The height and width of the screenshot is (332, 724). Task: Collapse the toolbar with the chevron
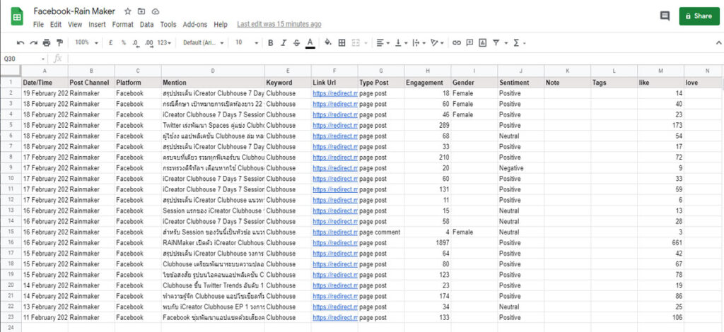pos(718,43)
